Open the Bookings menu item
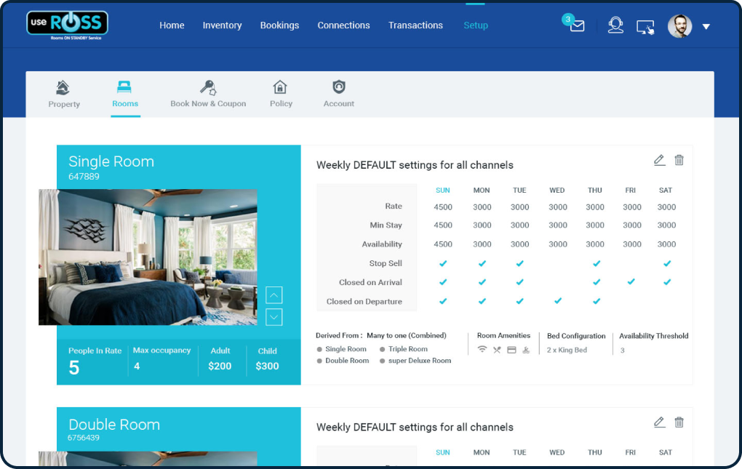The height and width of the screenshot is (469, 742). point(279,25)
